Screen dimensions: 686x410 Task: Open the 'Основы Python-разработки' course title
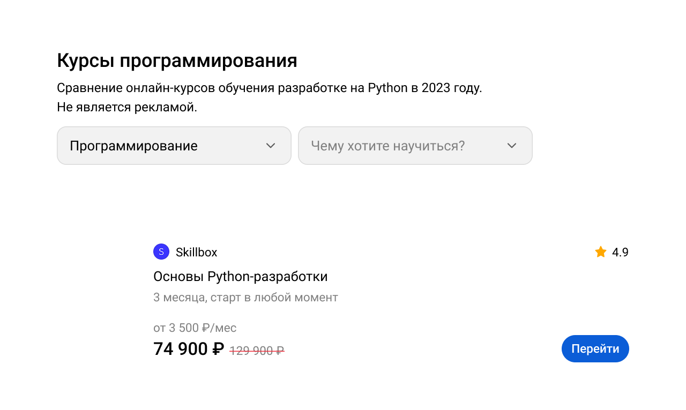point(240,276)
